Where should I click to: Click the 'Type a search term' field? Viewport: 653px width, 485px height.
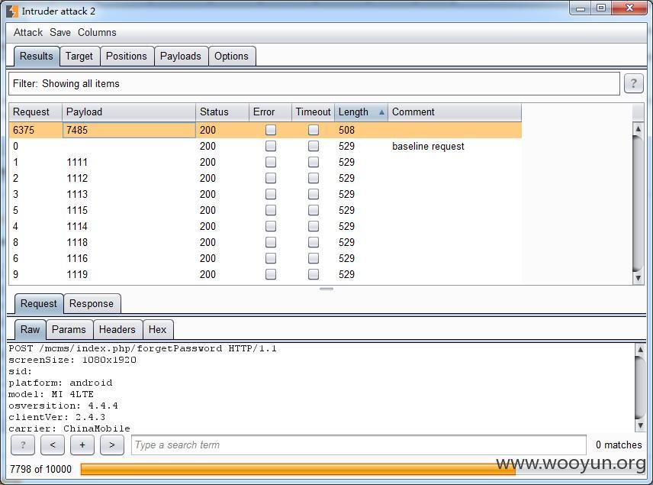coord(359,445)
